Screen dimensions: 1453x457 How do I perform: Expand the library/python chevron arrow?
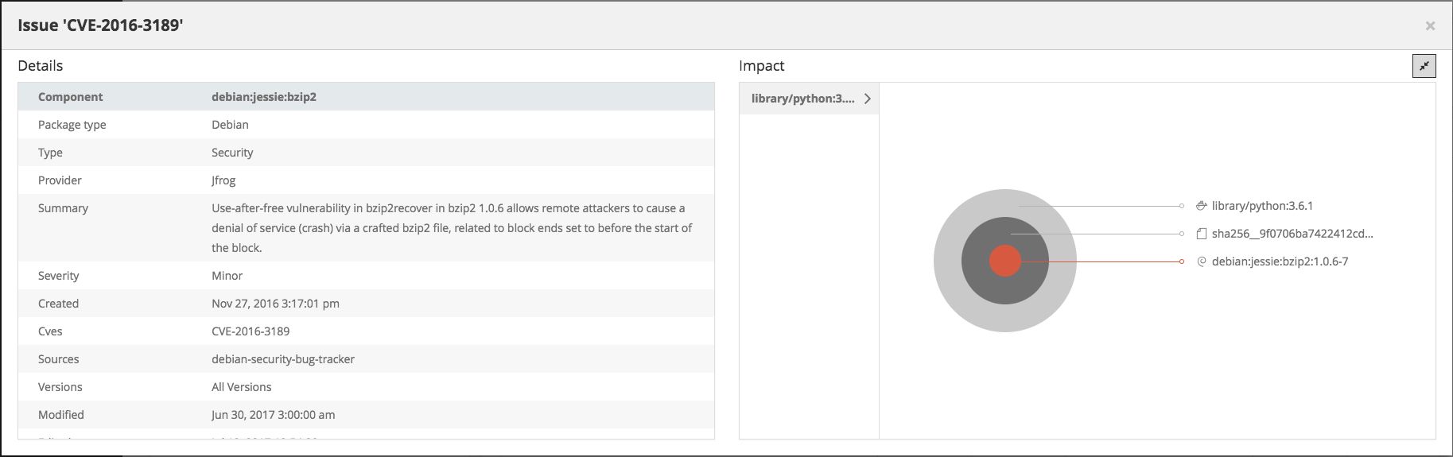pyautogui.click(x=867, y=99)
